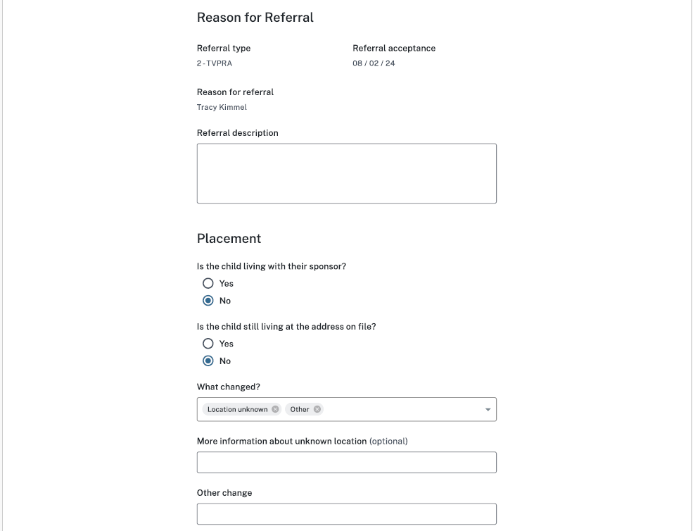The width and height of the screenshot is (693, 531).
Task: Expand the "What changed?" dropdown arrow
Action: coord(488,410)
